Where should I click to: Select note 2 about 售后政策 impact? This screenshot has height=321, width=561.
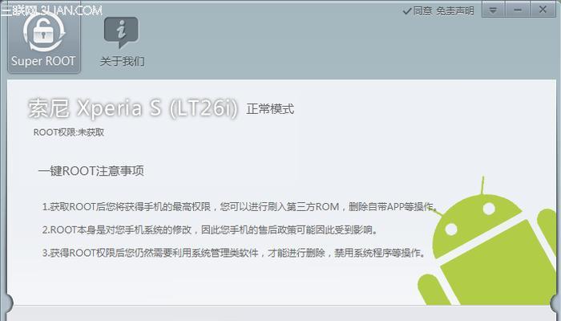210,230
